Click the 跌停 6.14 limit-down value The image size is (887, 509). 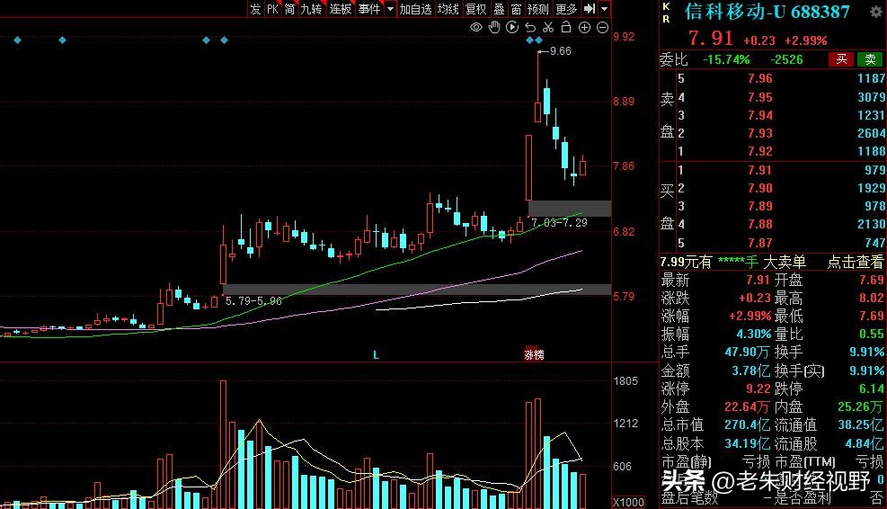click(x=871, y=389)
